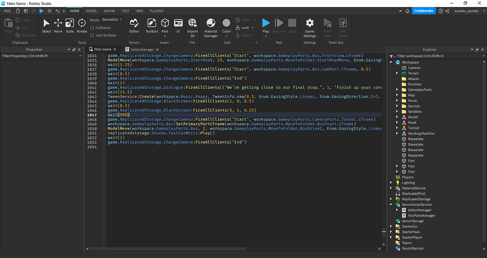Viewport: 487px width, 258px height.
Task: Expand the Vending Machine model
Action: click(x=397, y=133)
